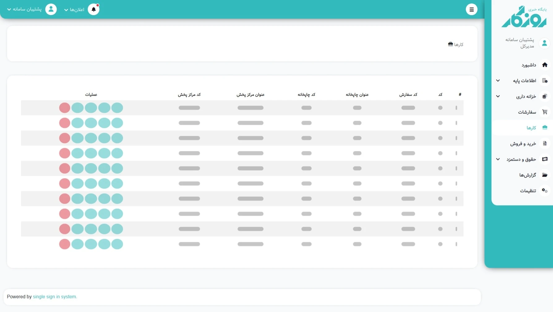Expand the حقوق و دستمزد submenu chevron

[498, 159]
